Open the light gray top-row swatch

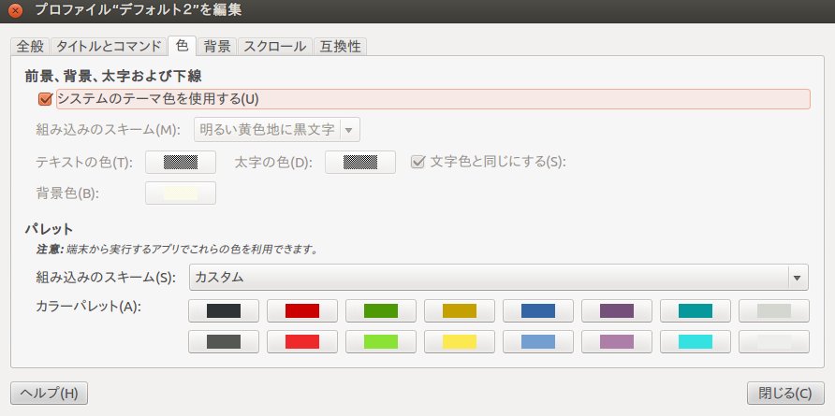coord(774,310)
